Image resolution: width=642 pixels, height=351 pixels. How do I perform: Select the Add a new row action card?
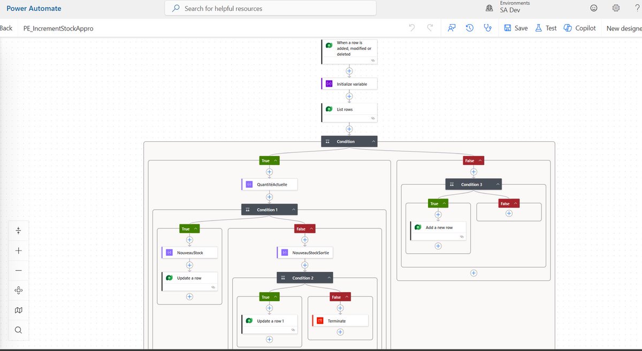pos(438,231)
